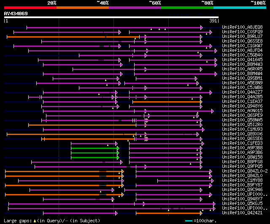The image size is (270, 224).
Task: Select UniRef100_C1EA37 subject name
Action: coord(242,101)
